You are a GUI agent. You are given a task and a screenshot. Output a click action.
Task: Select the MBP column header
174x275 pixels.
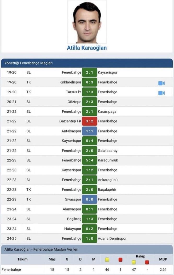[x=163, y=259]
